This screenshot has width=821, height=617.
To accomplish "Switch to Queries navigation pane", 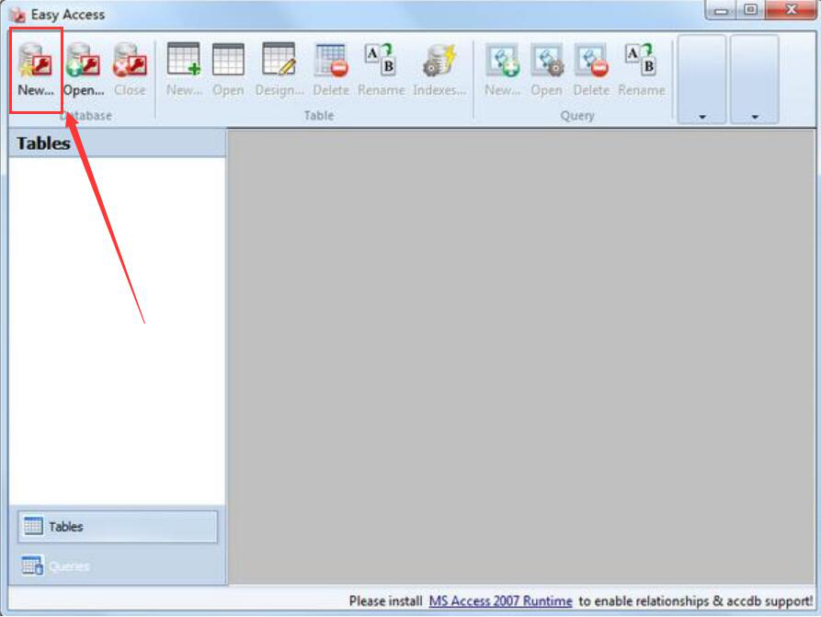I will coord(118,566).
